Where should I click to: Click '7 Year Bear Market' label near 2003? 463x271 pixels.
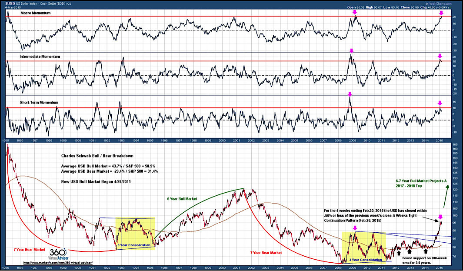click(266, 253)
